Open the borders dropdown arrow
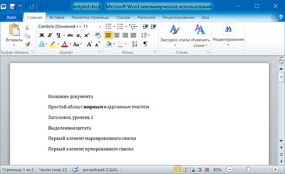 coord(125,44)
